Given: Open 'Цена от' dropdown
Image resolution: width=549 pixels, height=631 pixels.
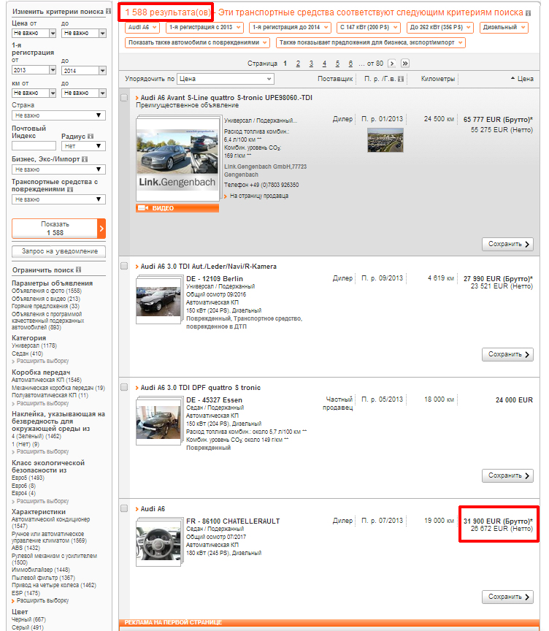Looking at the screenshot, I should tap(34, 33).
